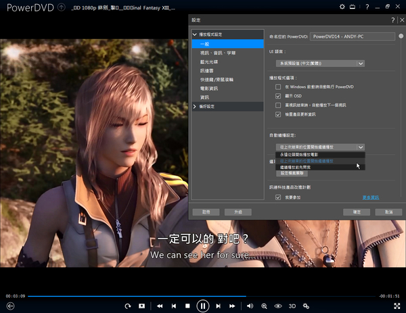Pause the video with the center button

click(202, 306)
